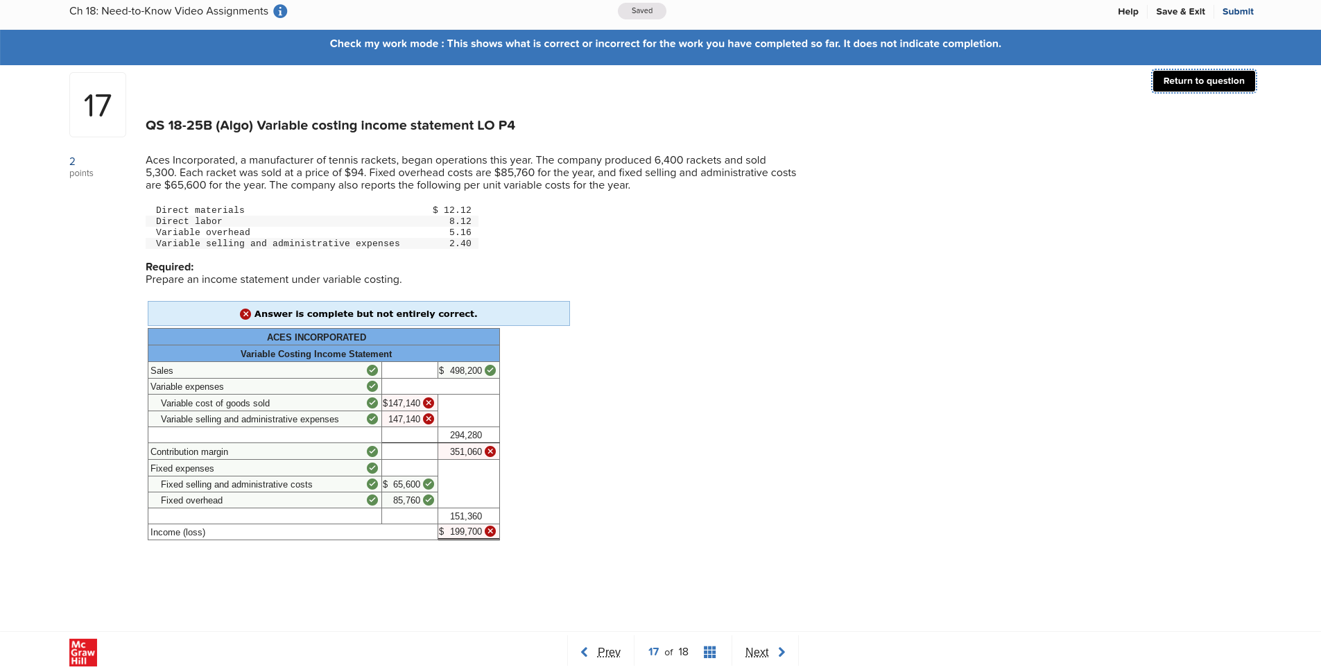This screenshot has width=1321, height=672.
Task: Click red X beside $147,140 goods sold value
Action: click(429, 403)
